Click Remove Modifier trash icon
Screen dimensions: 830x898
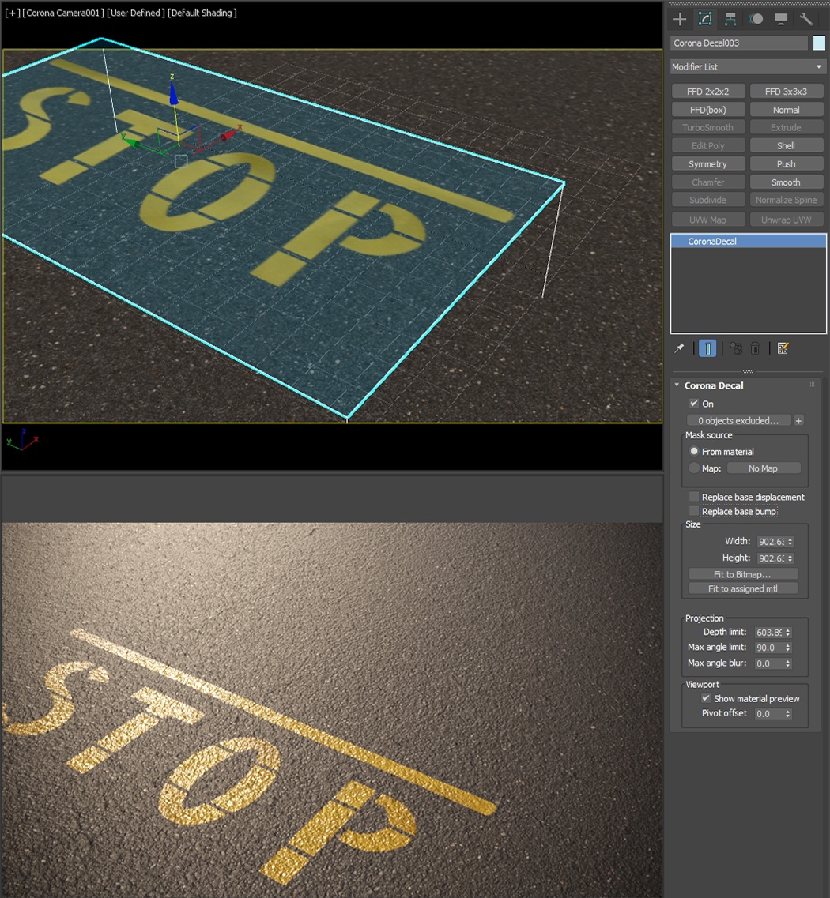click(x=755, y=348)
